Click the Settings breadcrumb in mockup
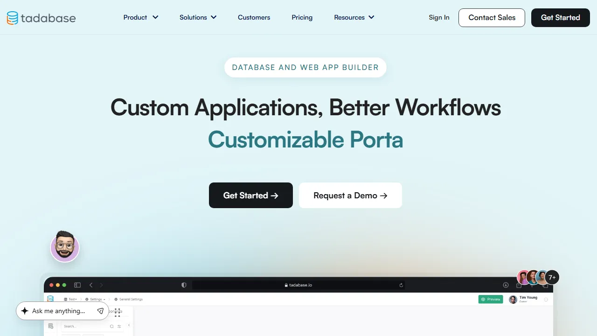 95,299
